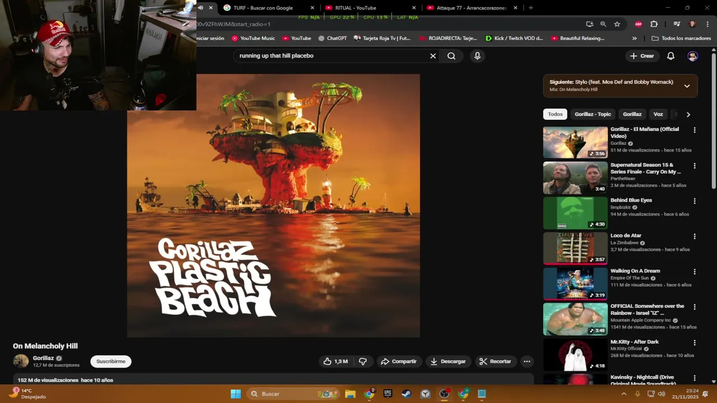Image resolution: width=717 pixels, height=403 pixels.
Task: Expand the Siguiente: Stylo mix queue
Action: click(x=687, y=86)
